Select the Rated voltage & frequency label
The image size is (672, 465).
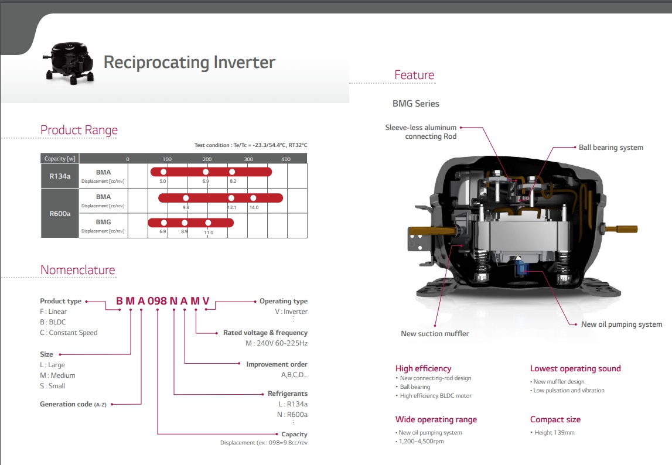[265, 333]
